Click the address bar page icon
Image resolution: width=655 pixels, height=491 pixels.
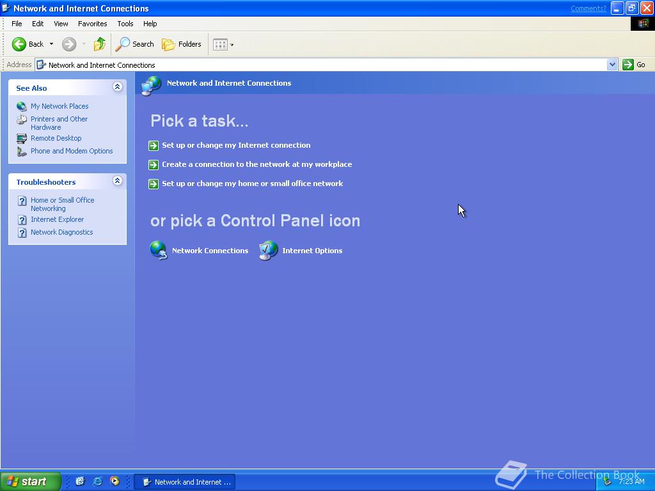[x=41, y=65]
